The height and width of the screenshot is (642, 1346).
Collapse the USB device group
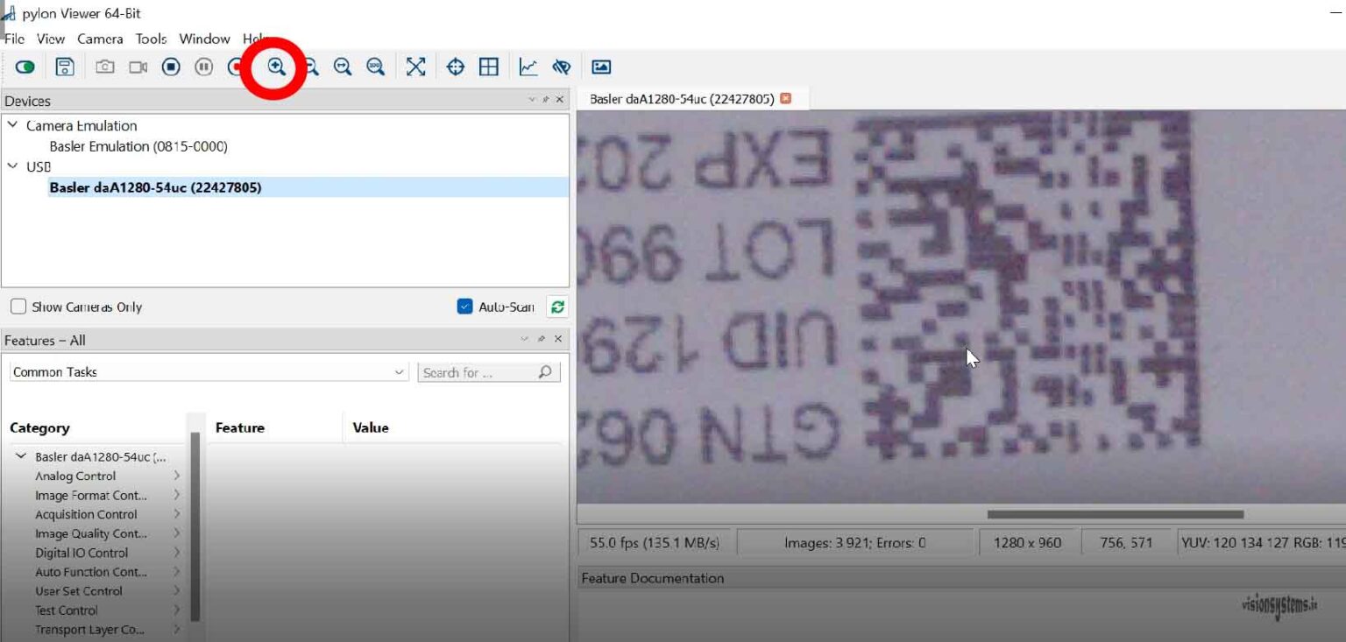12,166
